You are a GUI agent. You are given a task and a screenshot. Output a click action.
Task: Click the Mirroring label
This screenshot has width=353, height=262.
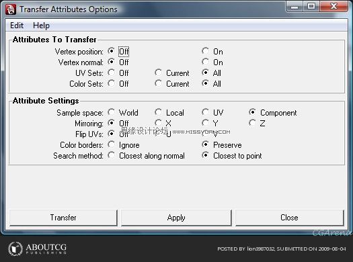[89, 124]
